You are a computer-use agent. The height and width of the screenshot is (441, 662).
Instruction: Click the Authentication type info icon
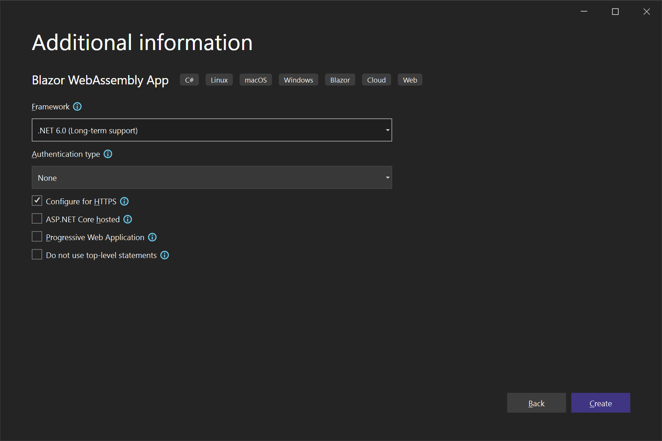[x=108, y=154]
